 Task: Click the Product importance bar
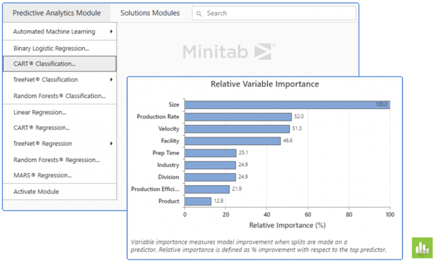click(198, 201)
